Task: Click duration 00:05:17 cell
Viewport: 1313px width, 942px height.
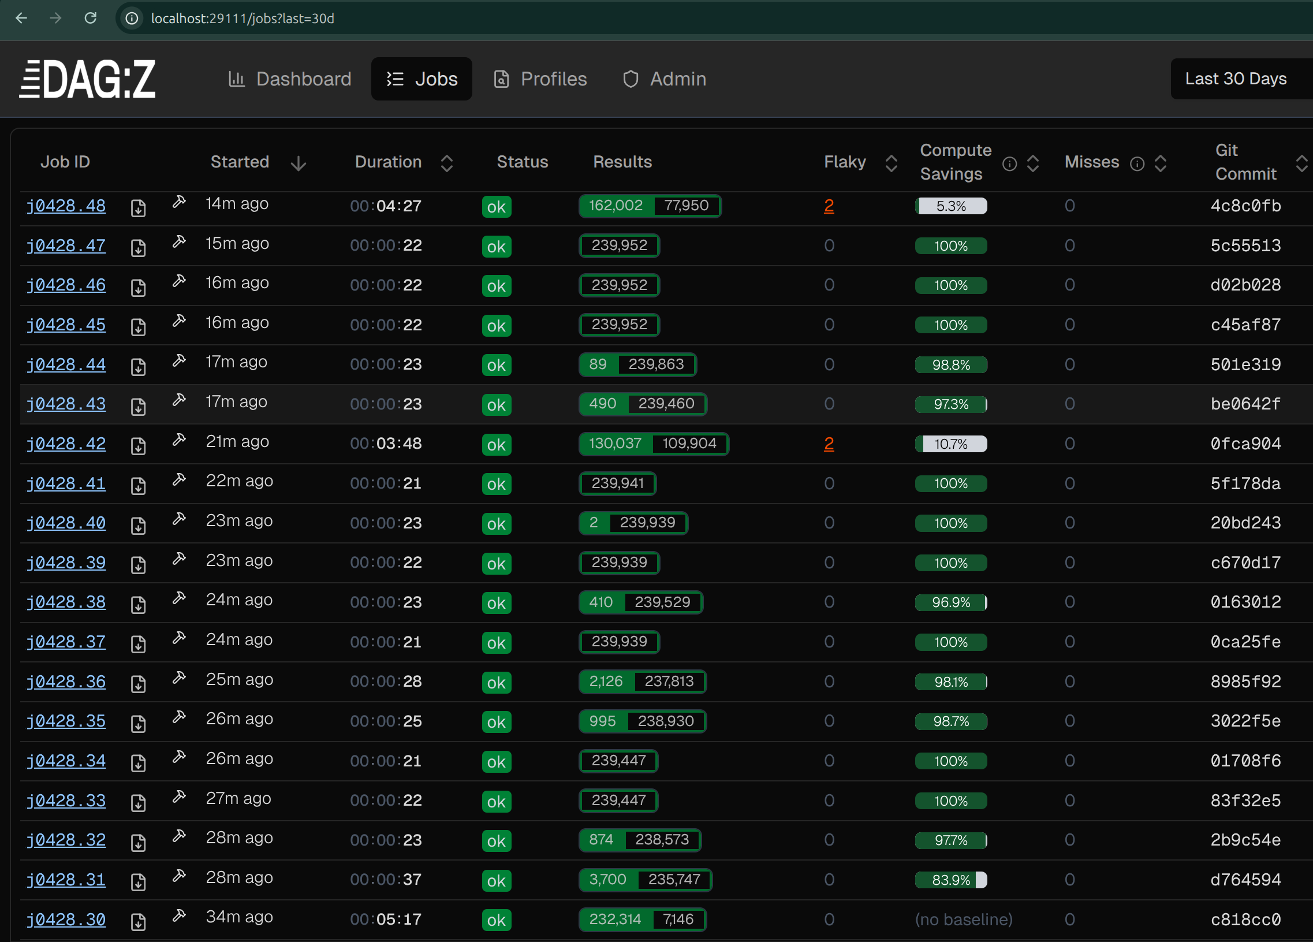Action: (x=386, y=919)
